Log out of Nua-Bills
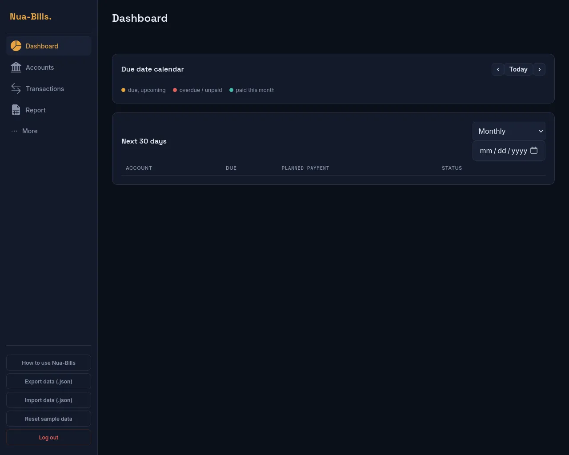Screen dimensions: 569x455 [48, 437]
